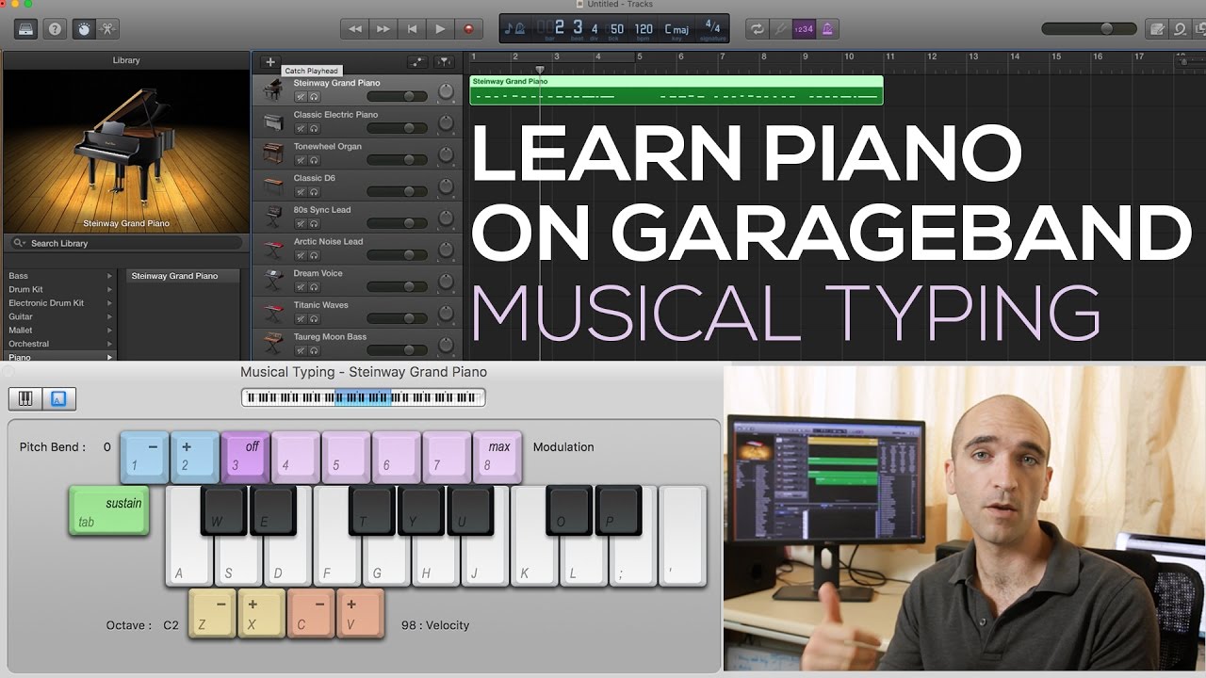Raise octave with X key button
Image resolution: width=1206 pixels, height=678 pixels.
261,613
